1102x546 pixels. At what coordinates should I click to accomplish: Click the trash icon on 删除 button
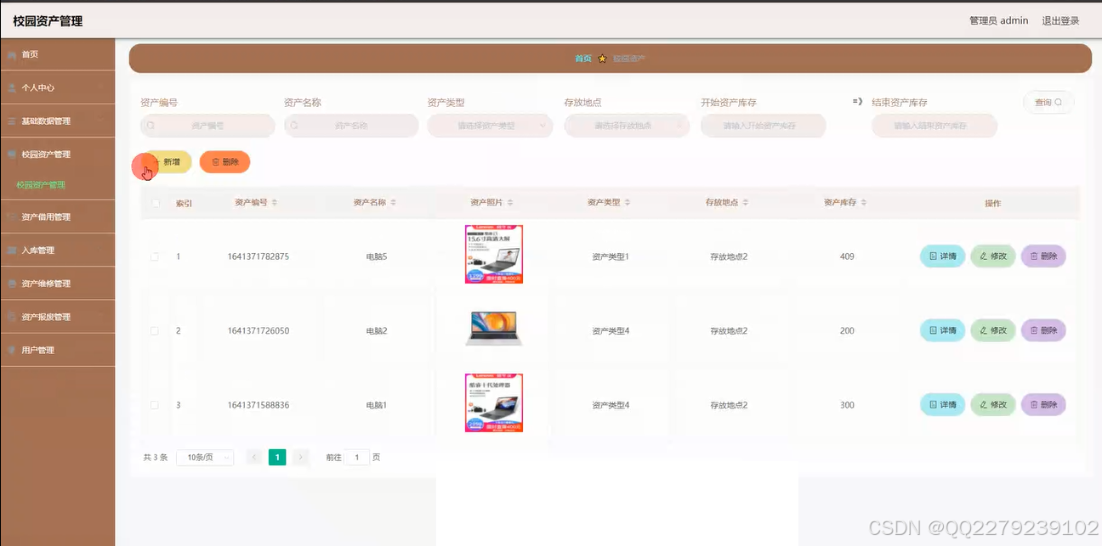[215, 161]
